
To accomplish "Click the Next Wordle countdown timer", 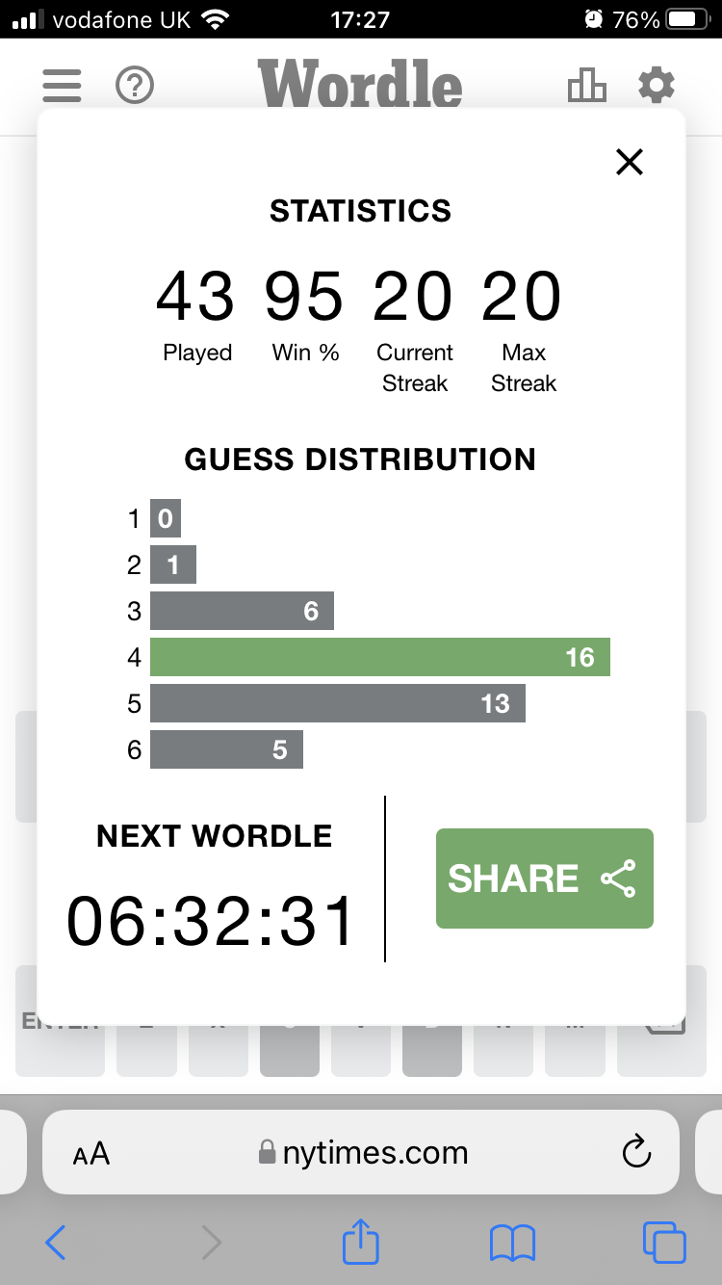I will [212, 921].
